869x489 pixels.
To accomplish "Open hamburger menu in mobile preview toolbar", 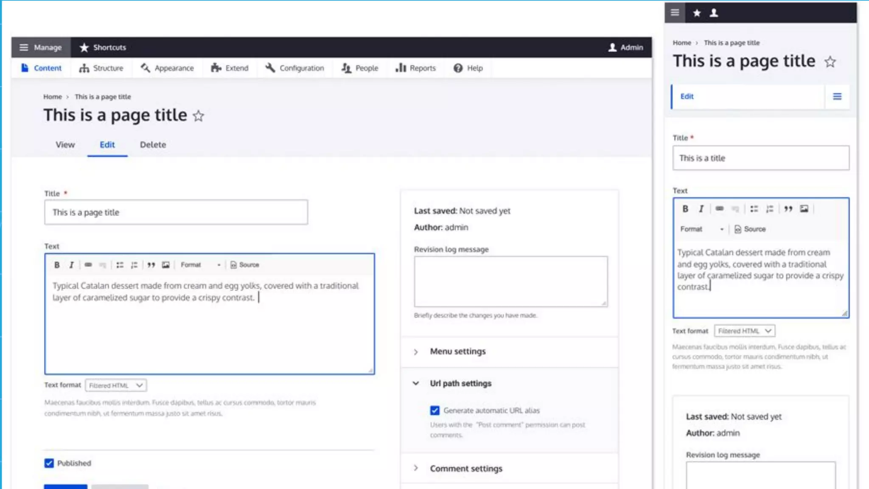I will click(675, 13).
